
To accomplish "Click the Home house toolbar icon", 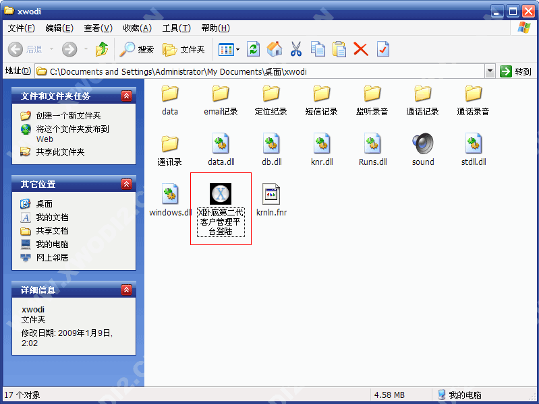I will pos(275,49).
